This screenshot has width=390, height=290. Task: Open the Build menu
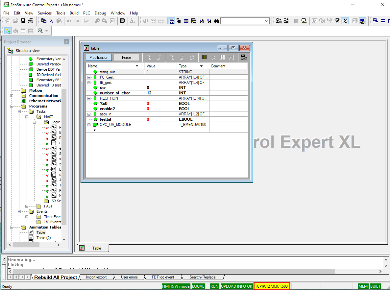(74, 13)
